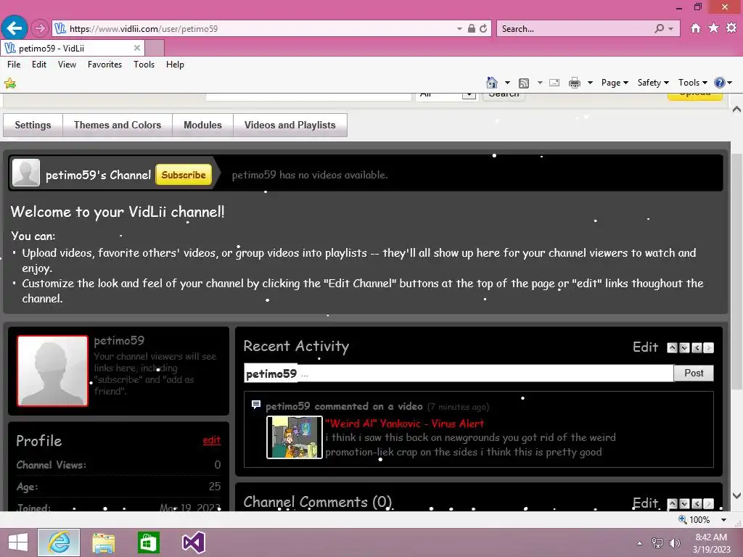Viewport: 743px width, 557px height.
Task: Click the command bar Home icon
Action: coord(492,83)
